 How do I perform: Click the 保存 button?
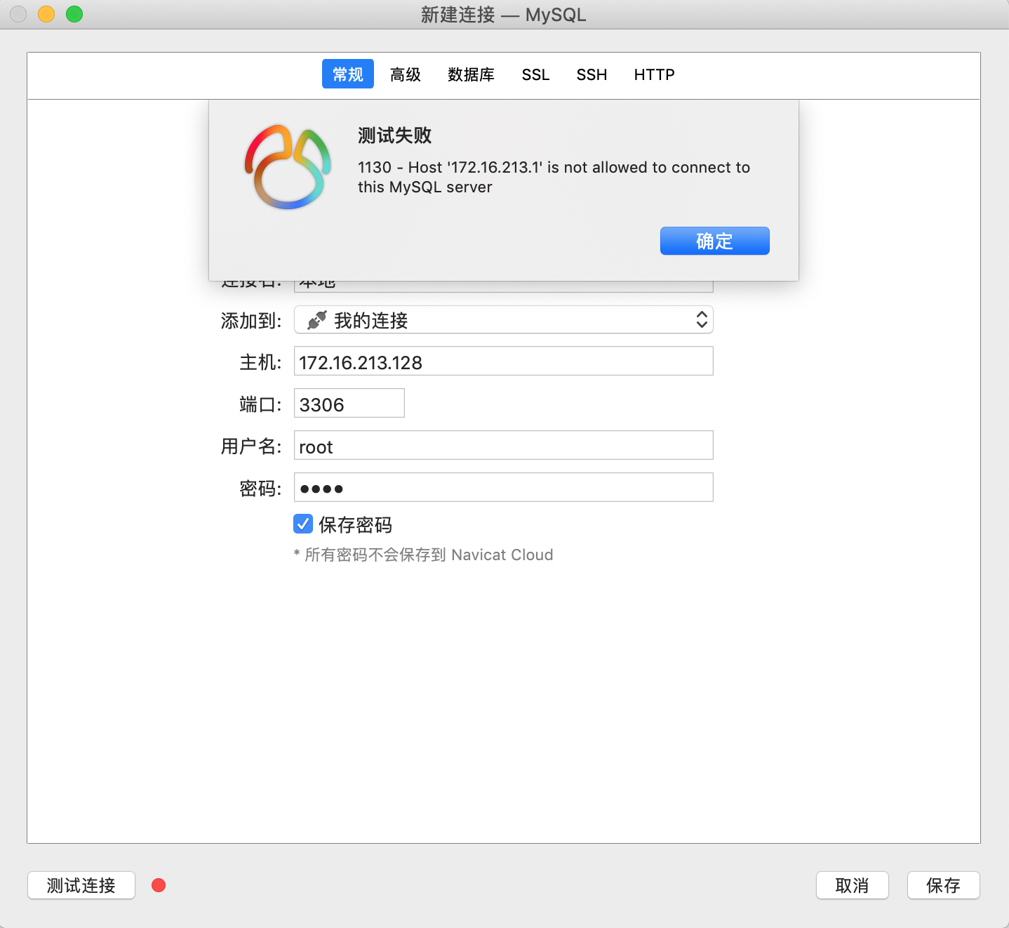(943, 885)
